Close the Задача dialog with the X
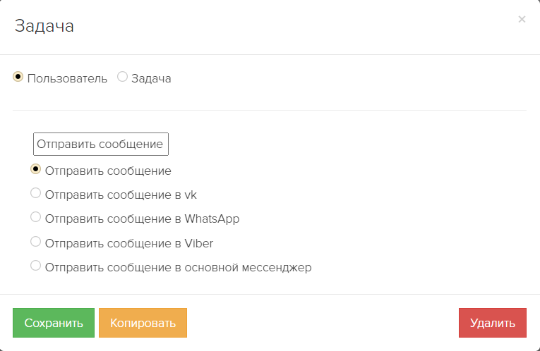The image size is (540, 351). (x=522, y=19)
